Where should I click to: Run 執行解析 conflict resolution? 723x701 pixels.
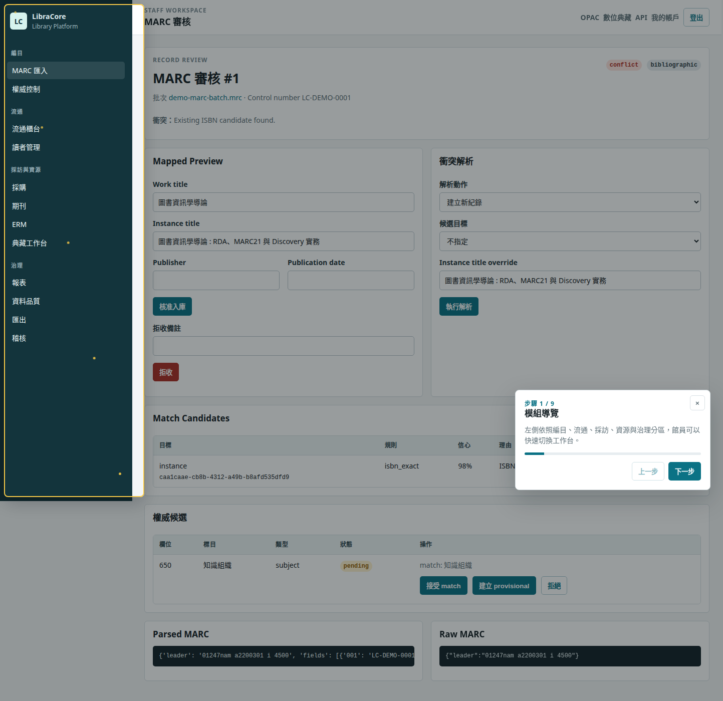pyautogui.click(x=459, y=307)
